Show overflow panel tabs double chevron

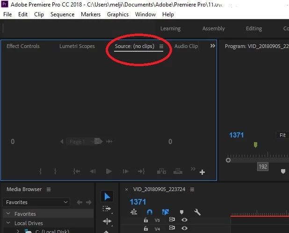[212, 46]
